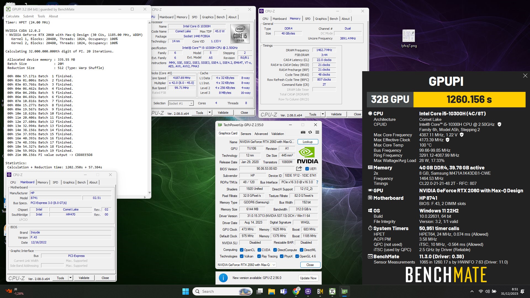Click the battery tray icon

(x=494, y=291)
